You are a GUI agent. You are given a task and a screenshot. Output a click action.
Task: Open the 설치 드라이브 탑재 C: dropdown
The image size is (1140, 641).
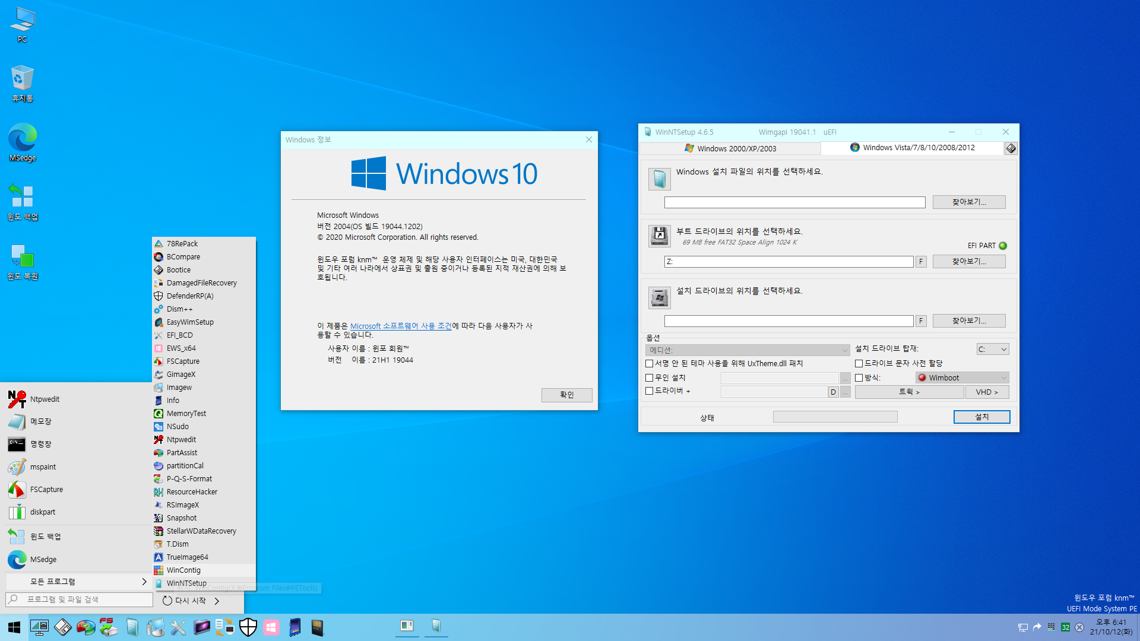pyautogui.click(x=992, y=350)
